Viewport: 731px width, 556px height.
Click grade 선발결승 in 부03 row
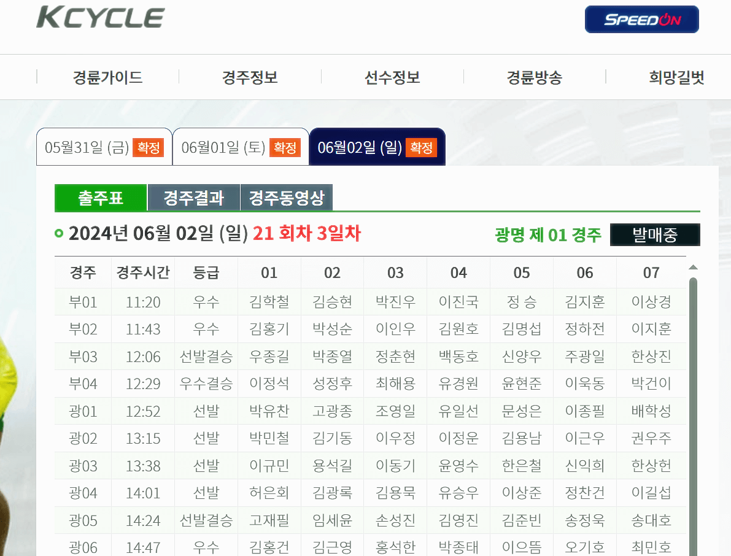click(x=206, y=357)
